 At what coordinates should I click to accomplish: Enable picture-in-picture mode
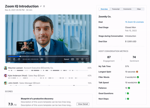tap(77, 59)
